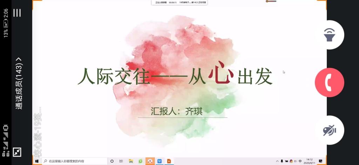Exit fullscreen using the shrink arrows icon
Image resolution: width=359 pixels, height=165 pixels.
pyautogui.click(x=17, y=152)
